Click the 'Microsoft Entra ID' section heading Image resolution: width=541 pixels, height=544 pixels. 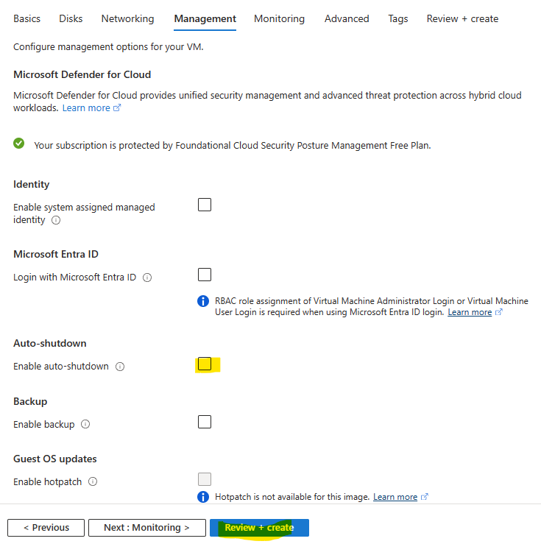coord(56,254)
